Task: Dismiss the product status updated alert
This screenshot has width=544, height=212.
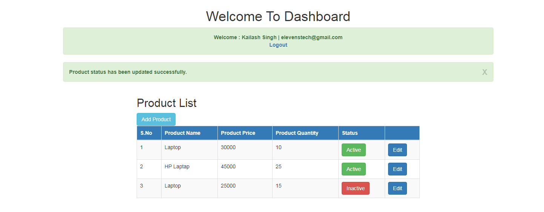Action: pos(484,72)
